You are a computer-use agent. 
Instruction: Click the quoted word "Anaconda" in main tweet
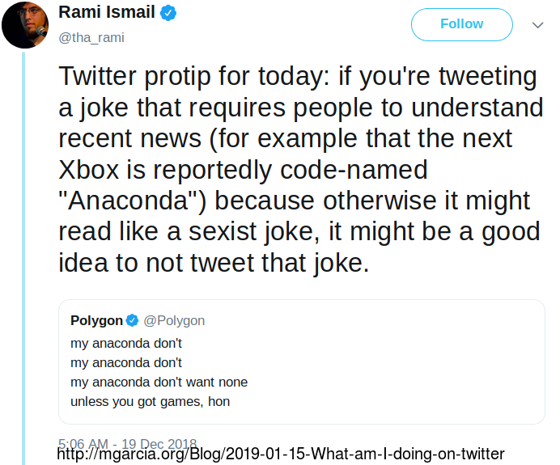pos(129,201)
